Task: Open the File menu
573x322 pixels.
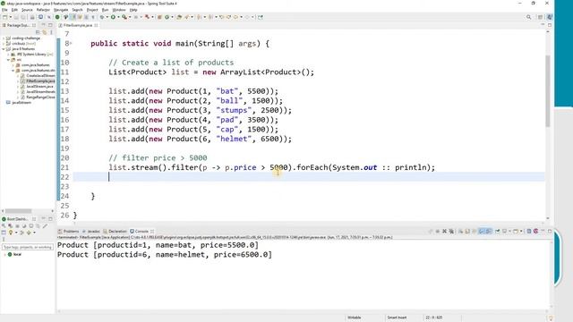Action: [x=4, y=10]
